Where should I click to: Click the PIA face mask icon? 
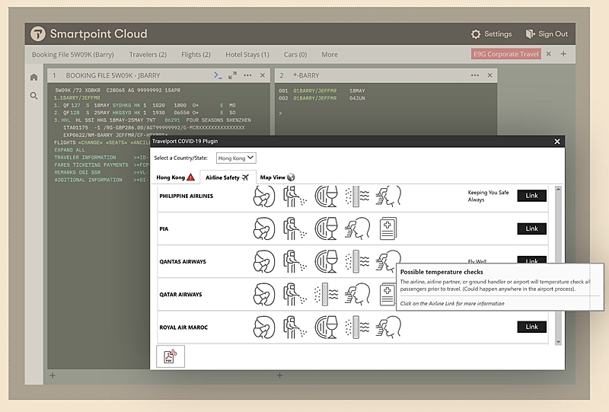click(x=264, y=228)
